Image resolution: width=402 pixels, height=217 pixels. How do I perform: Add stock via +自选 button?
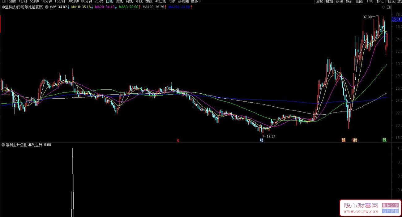pyautogui.click(x=391, y=1)
